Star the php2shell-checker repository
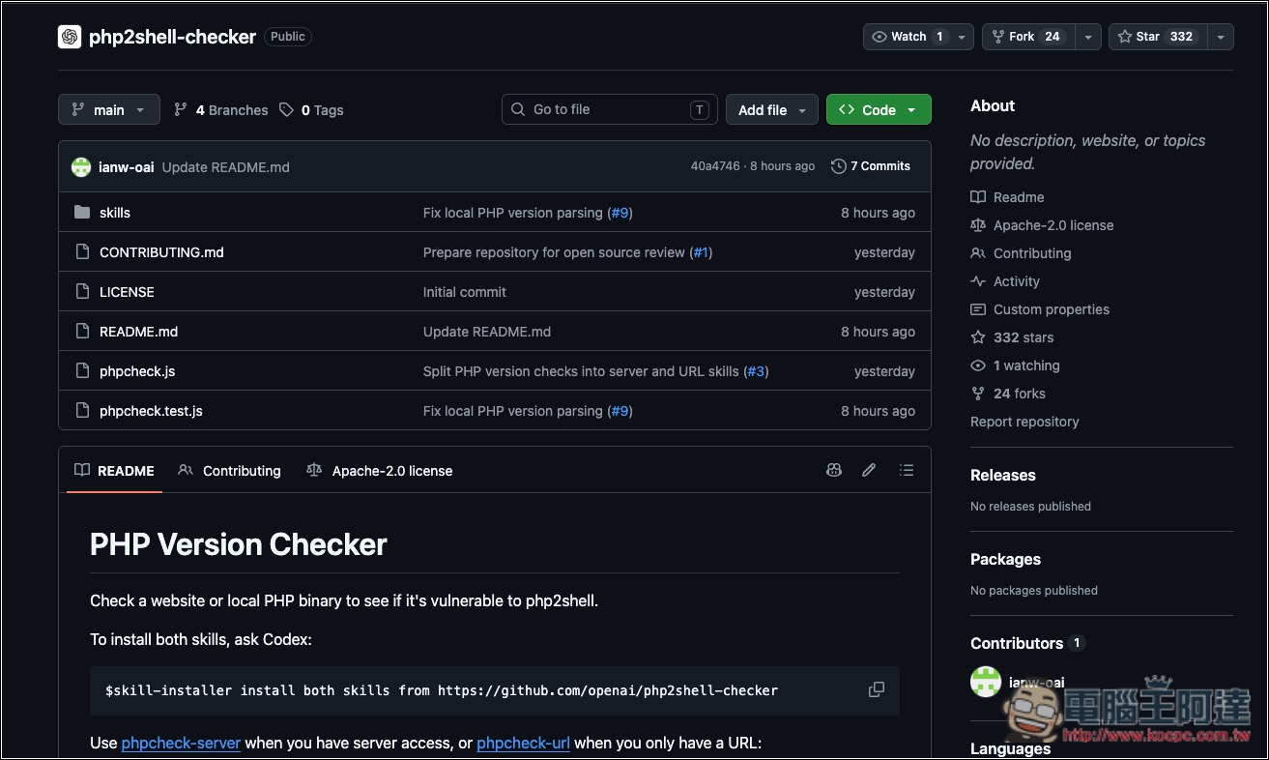1269x760 pixels. click(1157, 37)
